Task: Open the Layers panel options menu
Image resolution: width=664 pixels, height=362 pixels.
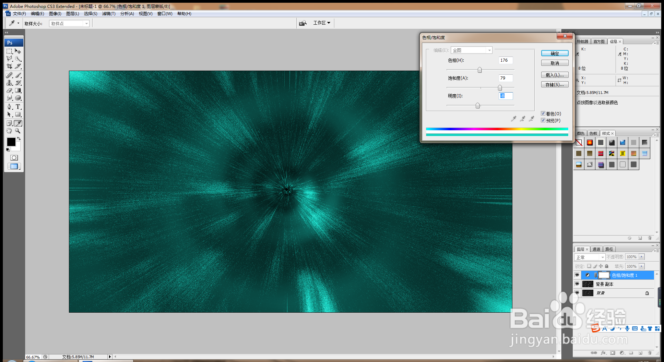Action: tap(656, 251)
